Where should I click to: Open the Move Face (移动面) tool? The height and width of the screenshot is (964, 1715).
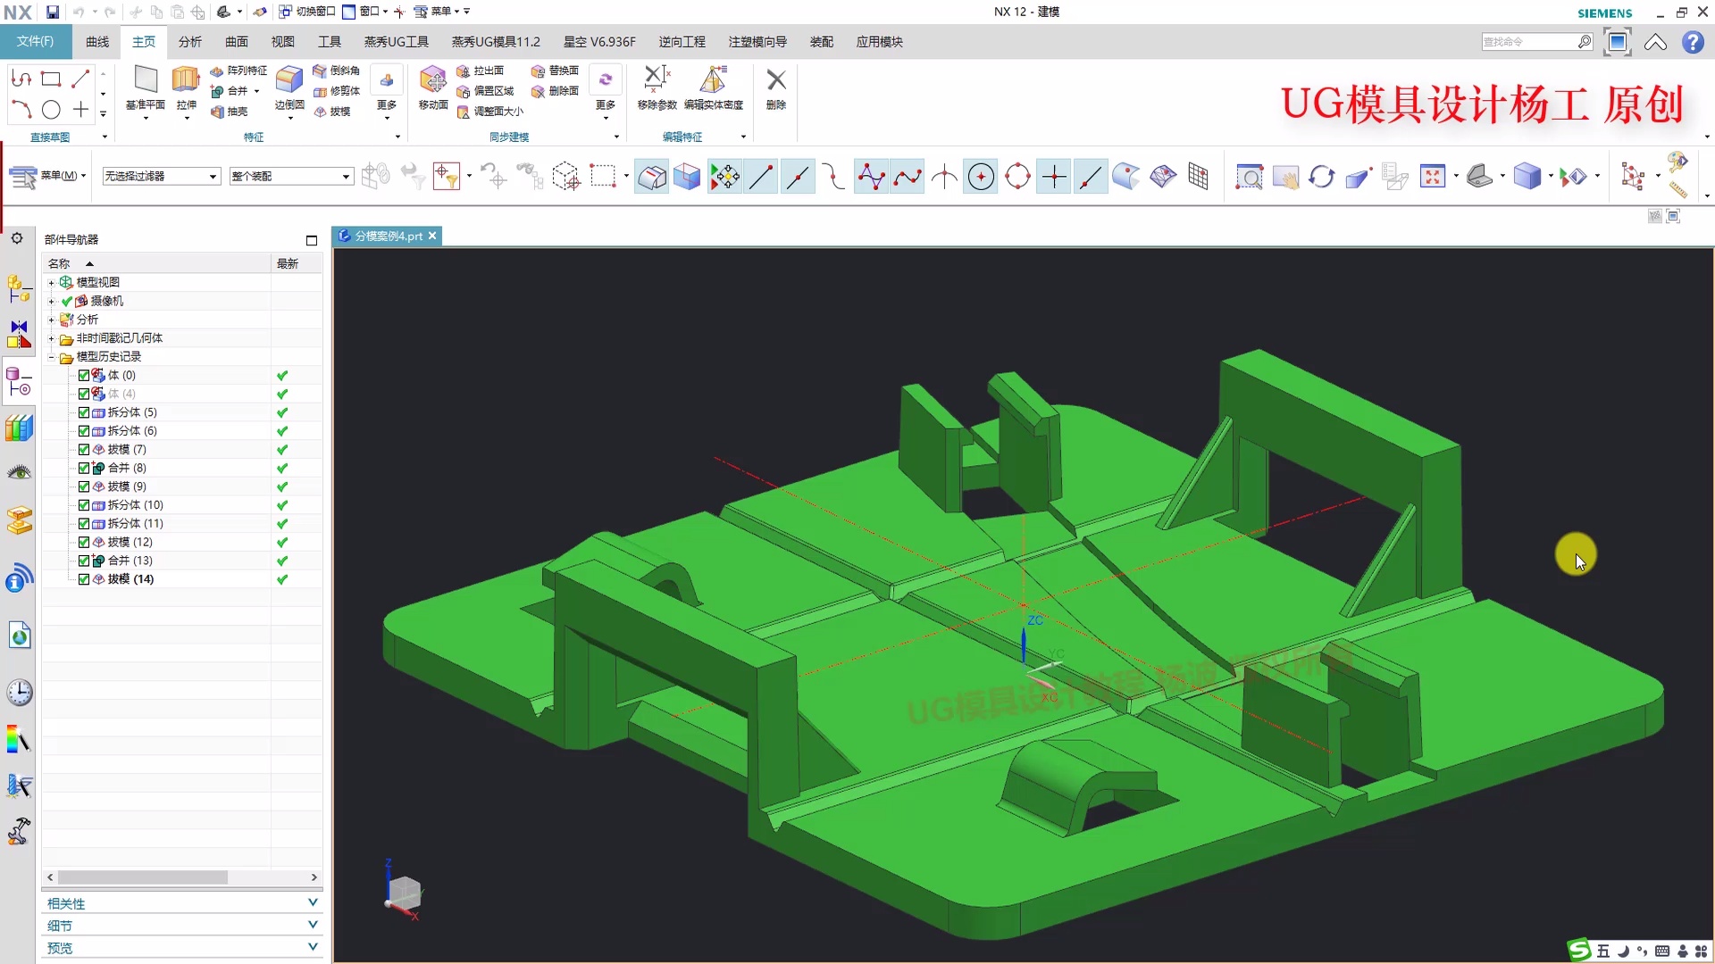(433, 80)
